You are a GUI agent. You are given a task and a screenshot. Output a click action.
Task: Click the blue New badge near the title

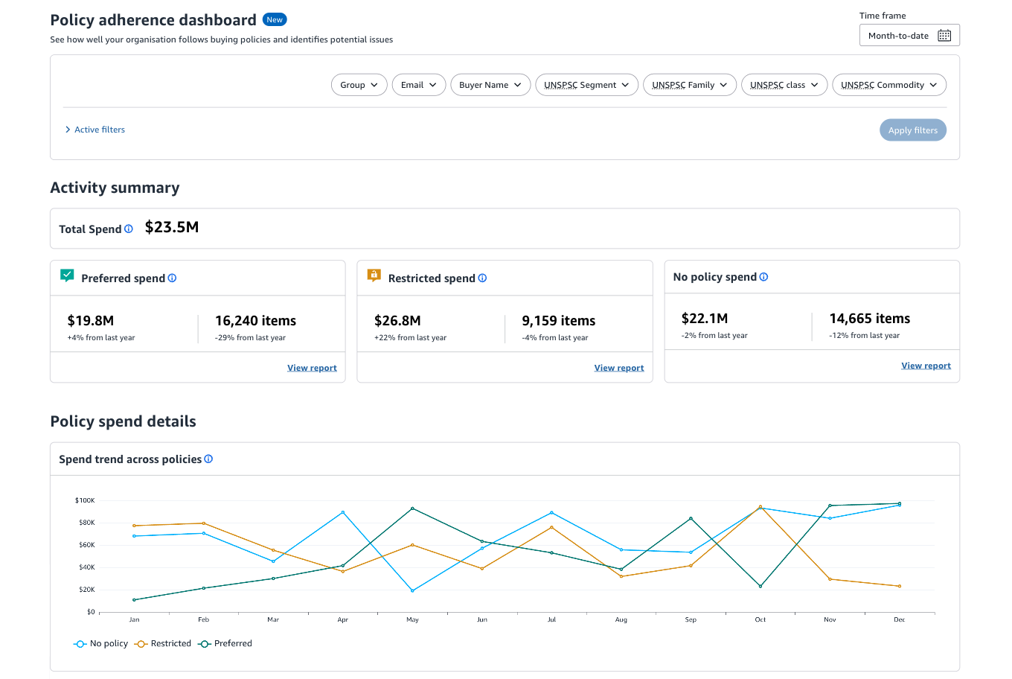275,19
